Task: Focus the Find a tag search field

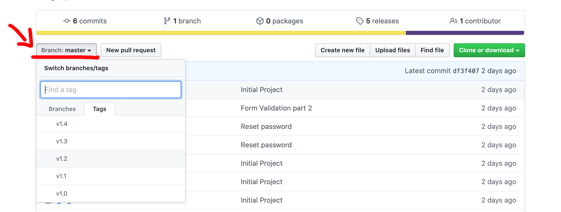Action: point(111,90)
